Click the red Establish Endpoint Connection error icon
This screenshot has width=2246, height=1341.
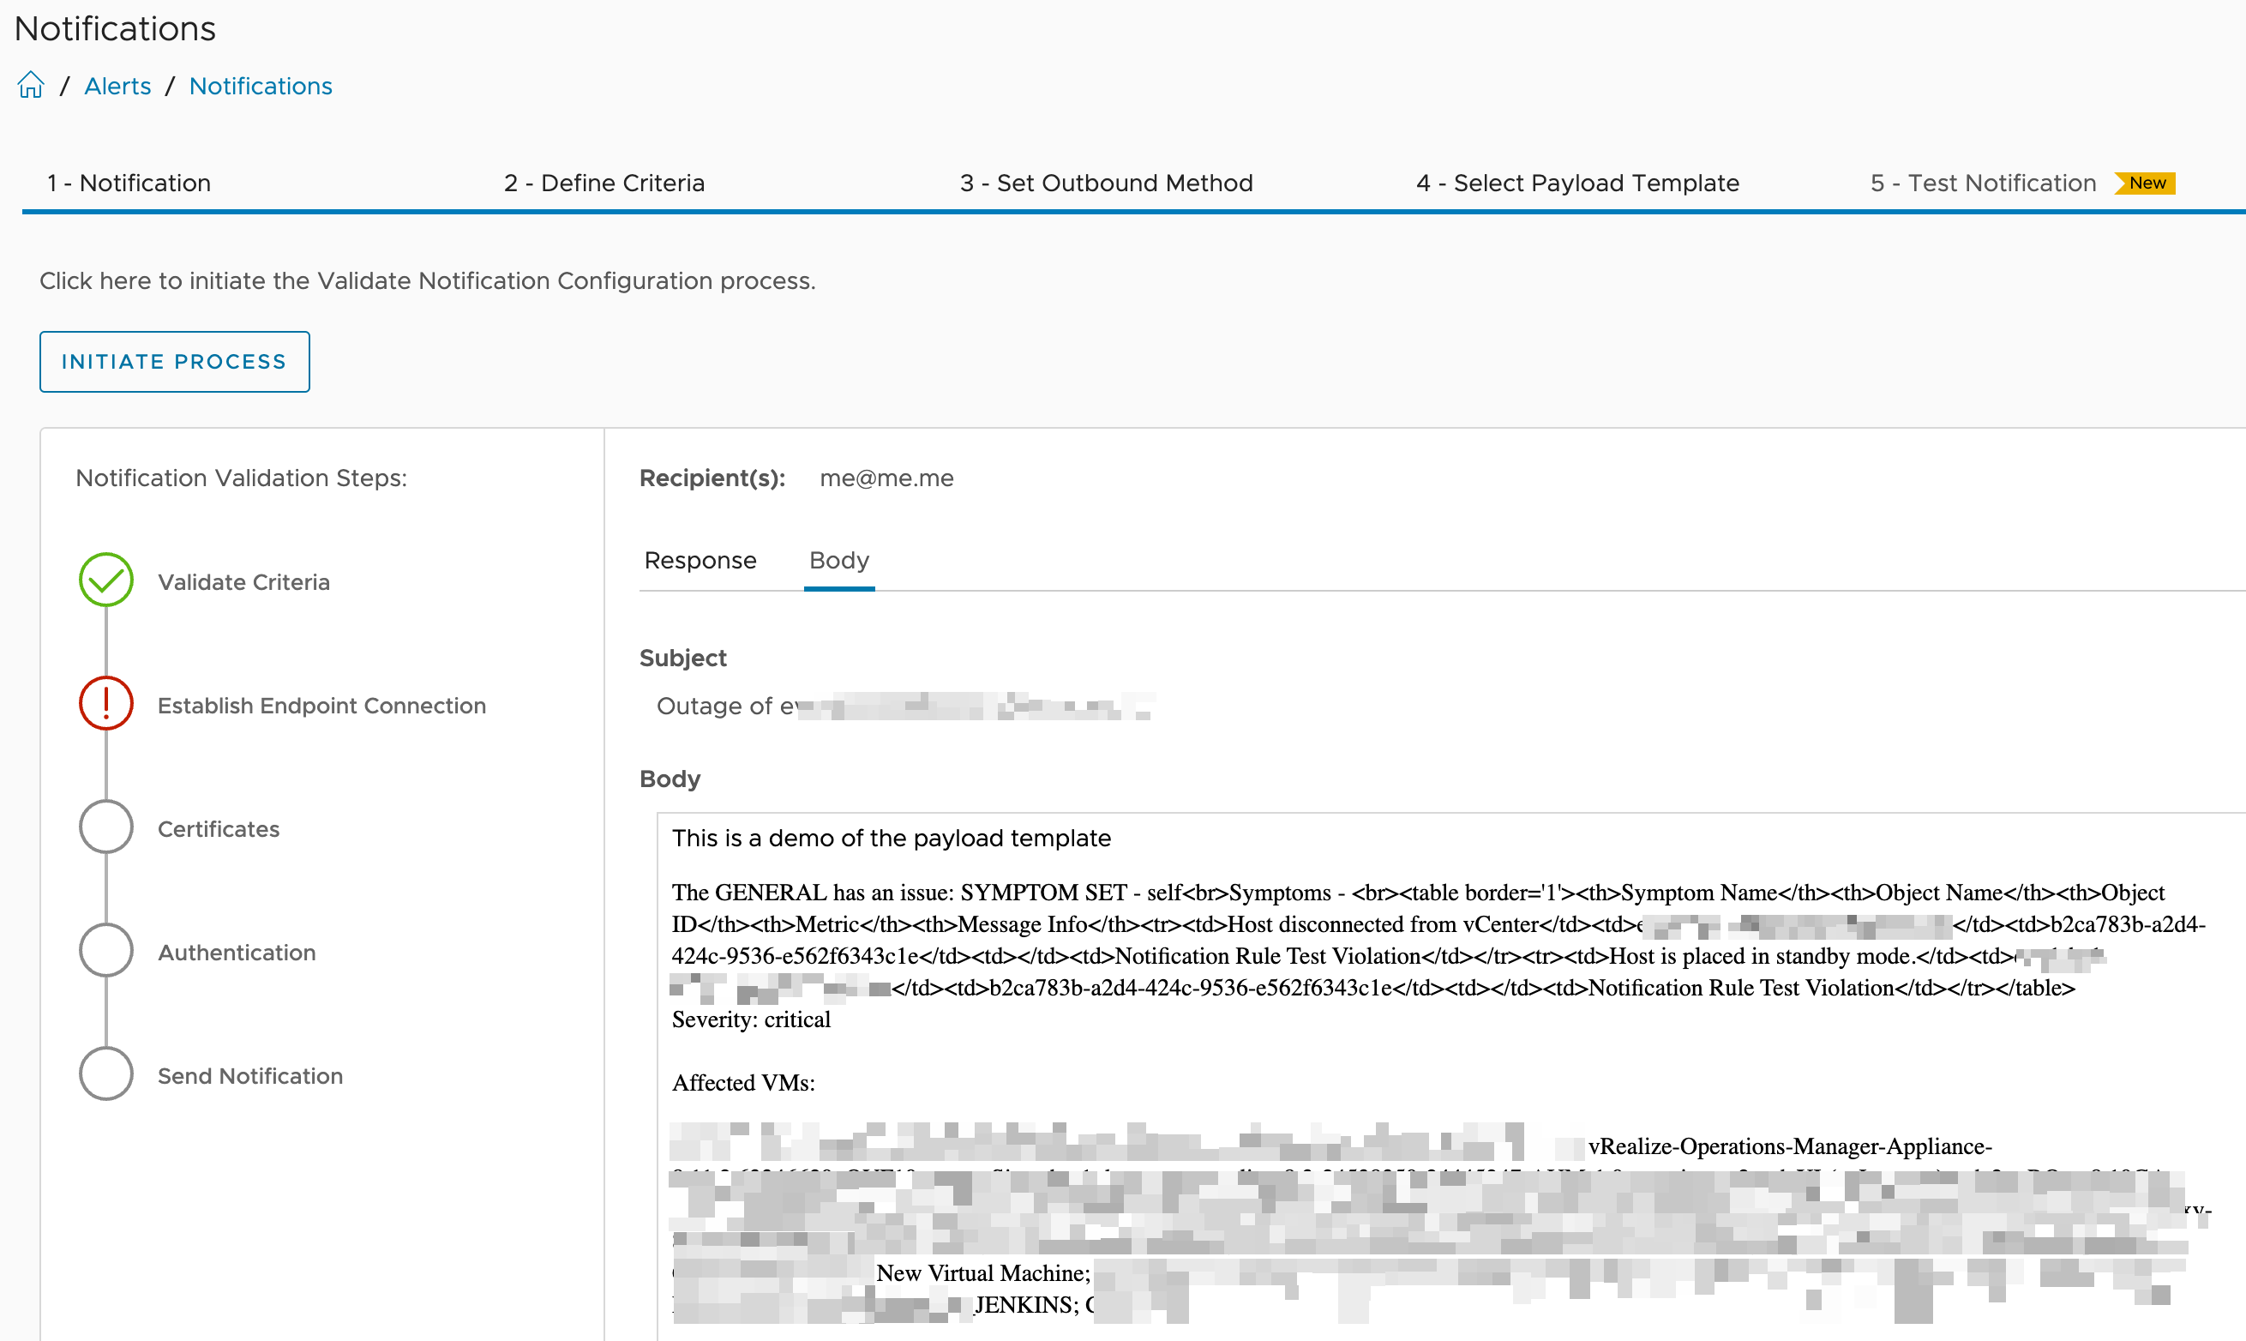pos(105,704)
